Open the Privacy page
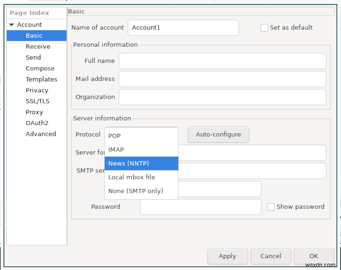Viewport: 341px width, 270px height. point(37,90)
